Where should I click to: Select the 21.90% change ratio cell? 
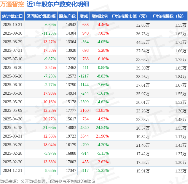(x=102, y=136)
